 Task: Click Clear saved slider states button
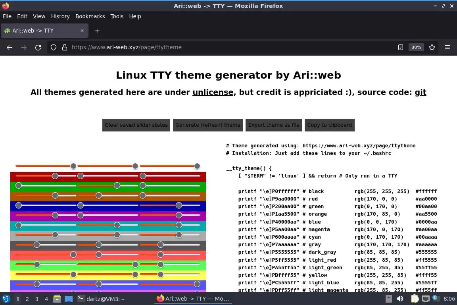(136, 125)
